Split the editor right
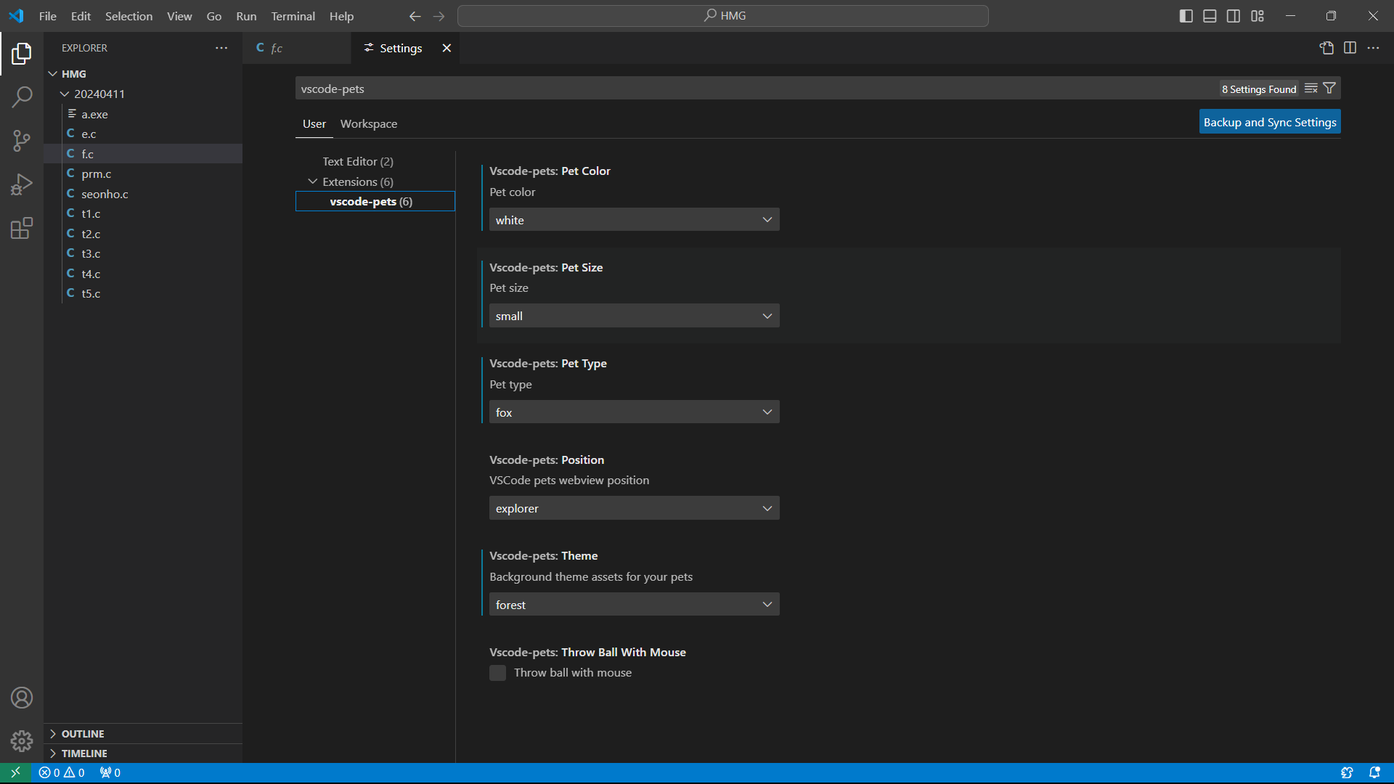Viewport: 1394px width, 784px height. pos(1350,48)
